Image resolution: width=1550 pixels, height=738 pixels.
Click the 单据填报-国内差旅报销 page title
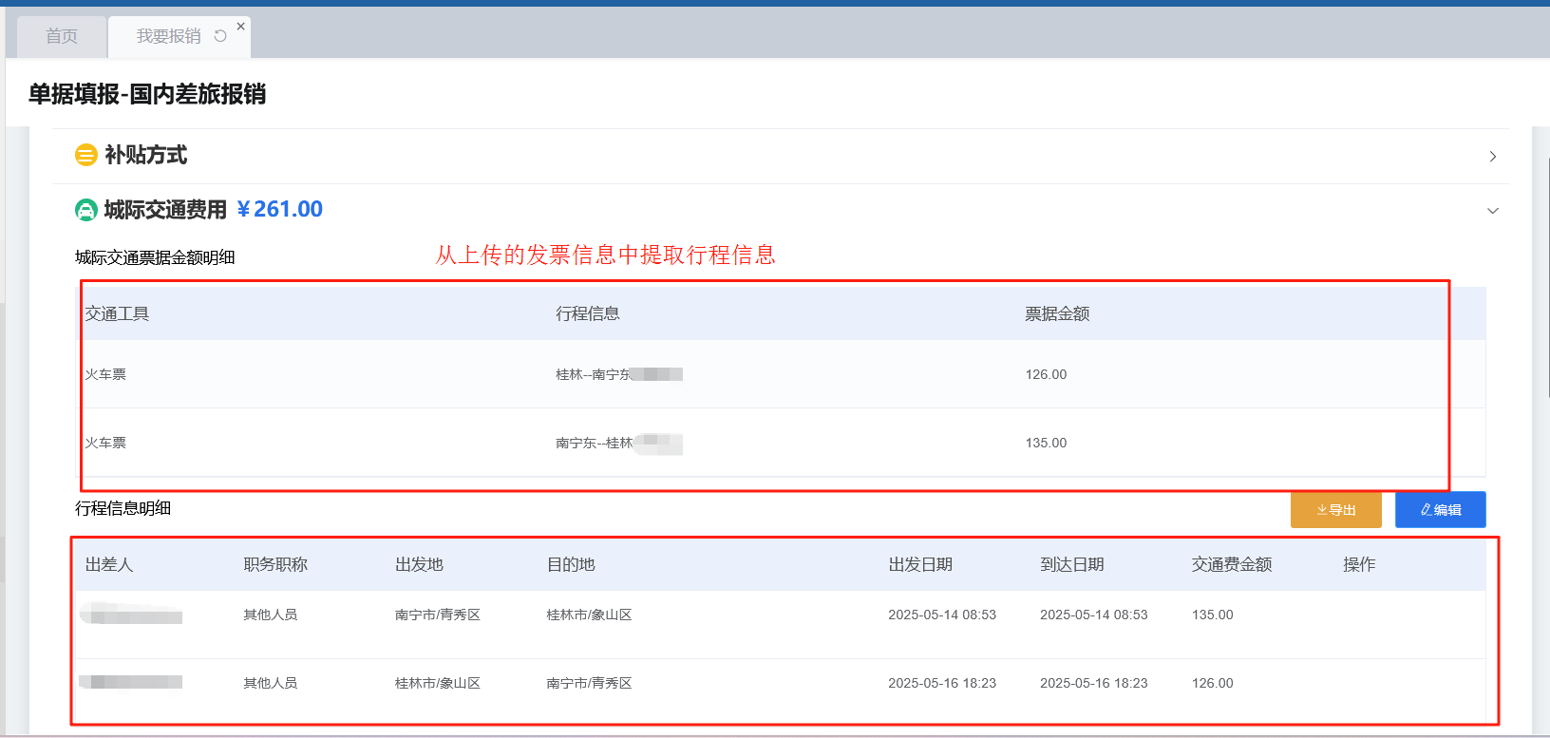(x=147, y=94)
